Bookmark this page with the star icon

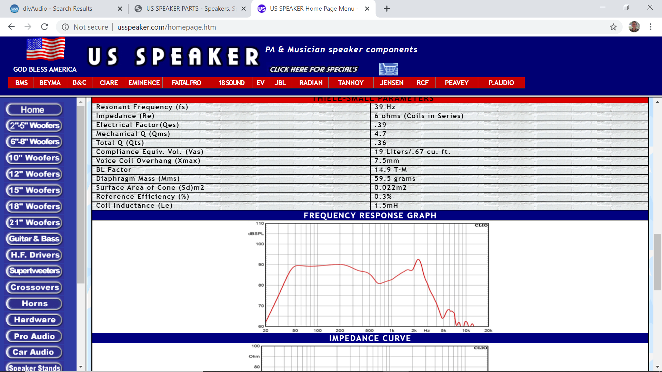[x=613, y=27]
